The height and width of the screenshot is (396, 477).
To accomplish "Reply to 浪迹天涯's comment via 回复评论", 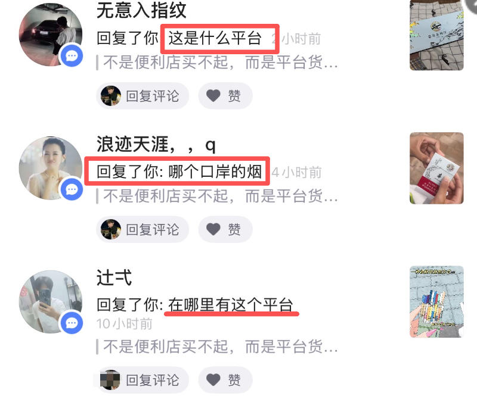I will 143,229.
